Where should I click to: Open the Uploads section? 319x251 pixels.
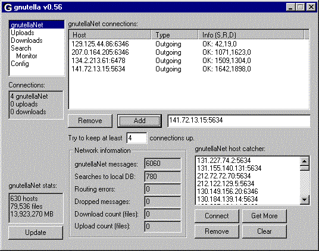(23, 33)
